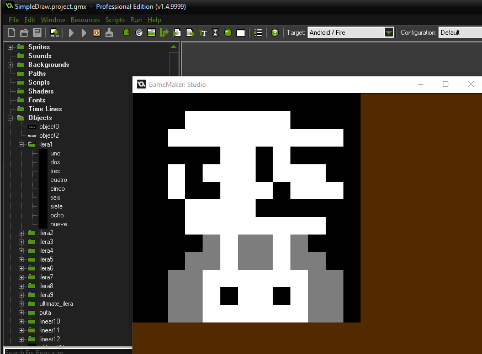Select the object named cuatro
The image size is (482, 354).
pos(59,180)
